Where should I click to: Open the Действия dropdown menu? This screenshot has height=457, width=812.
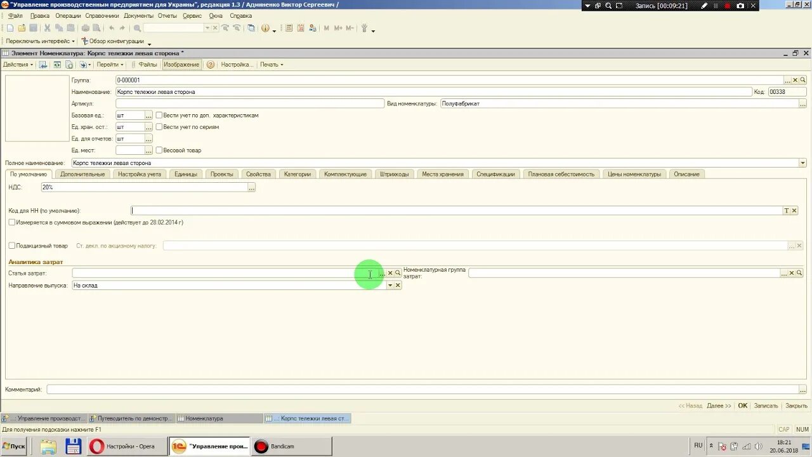pyautogui.click(x=18, y=65)
